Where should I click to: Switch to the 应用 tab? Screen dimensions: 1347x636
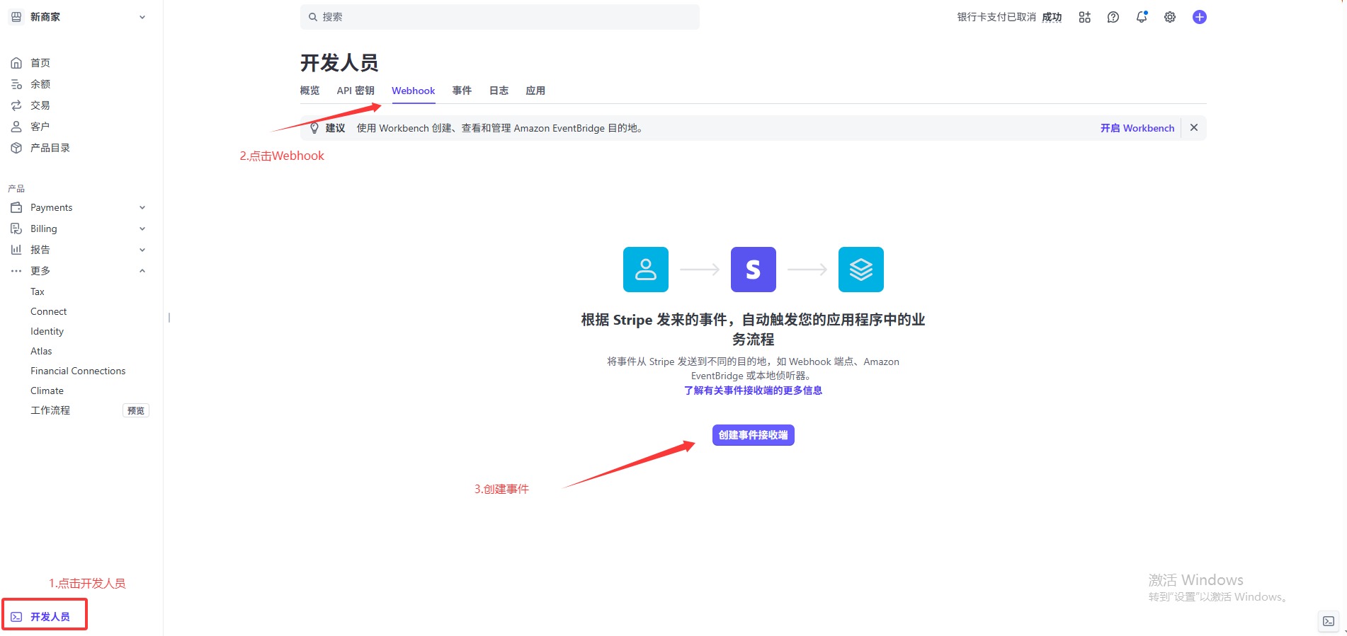[535, 91]
